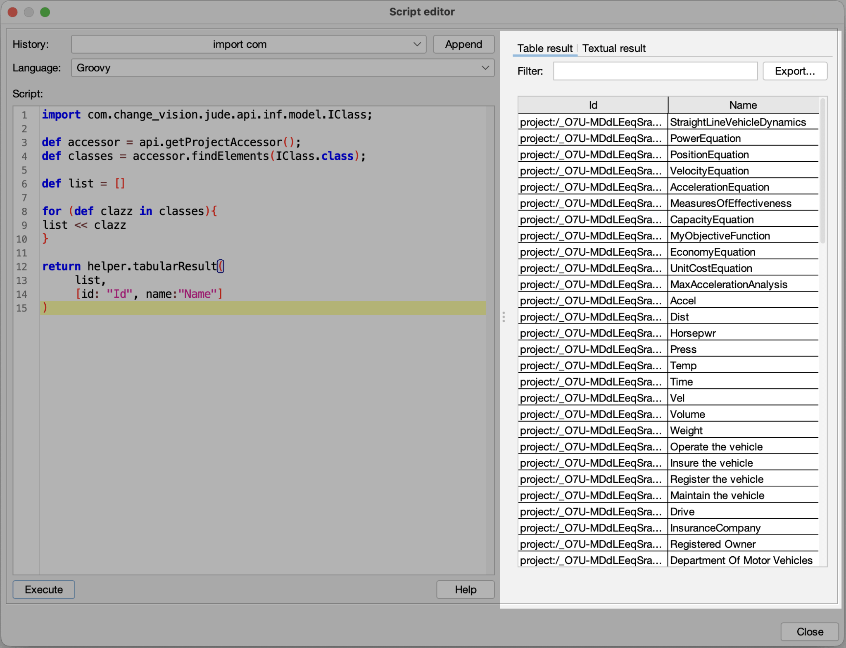
Task: Close the Script editor dialog
Action: 809,631
